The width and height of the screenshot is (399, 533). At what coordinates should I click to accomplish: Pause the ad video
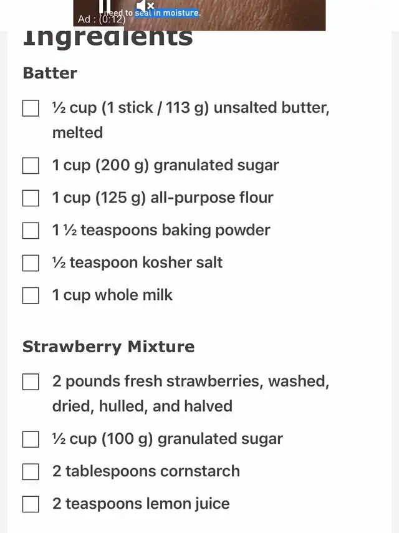pyautogui.click(x=105, y=6)
